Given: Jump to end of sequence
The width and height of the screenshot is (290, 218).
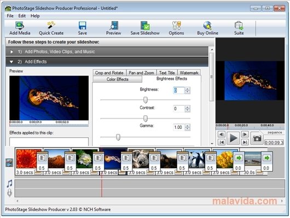Looking at the screenshot, I should pos(245,142).
